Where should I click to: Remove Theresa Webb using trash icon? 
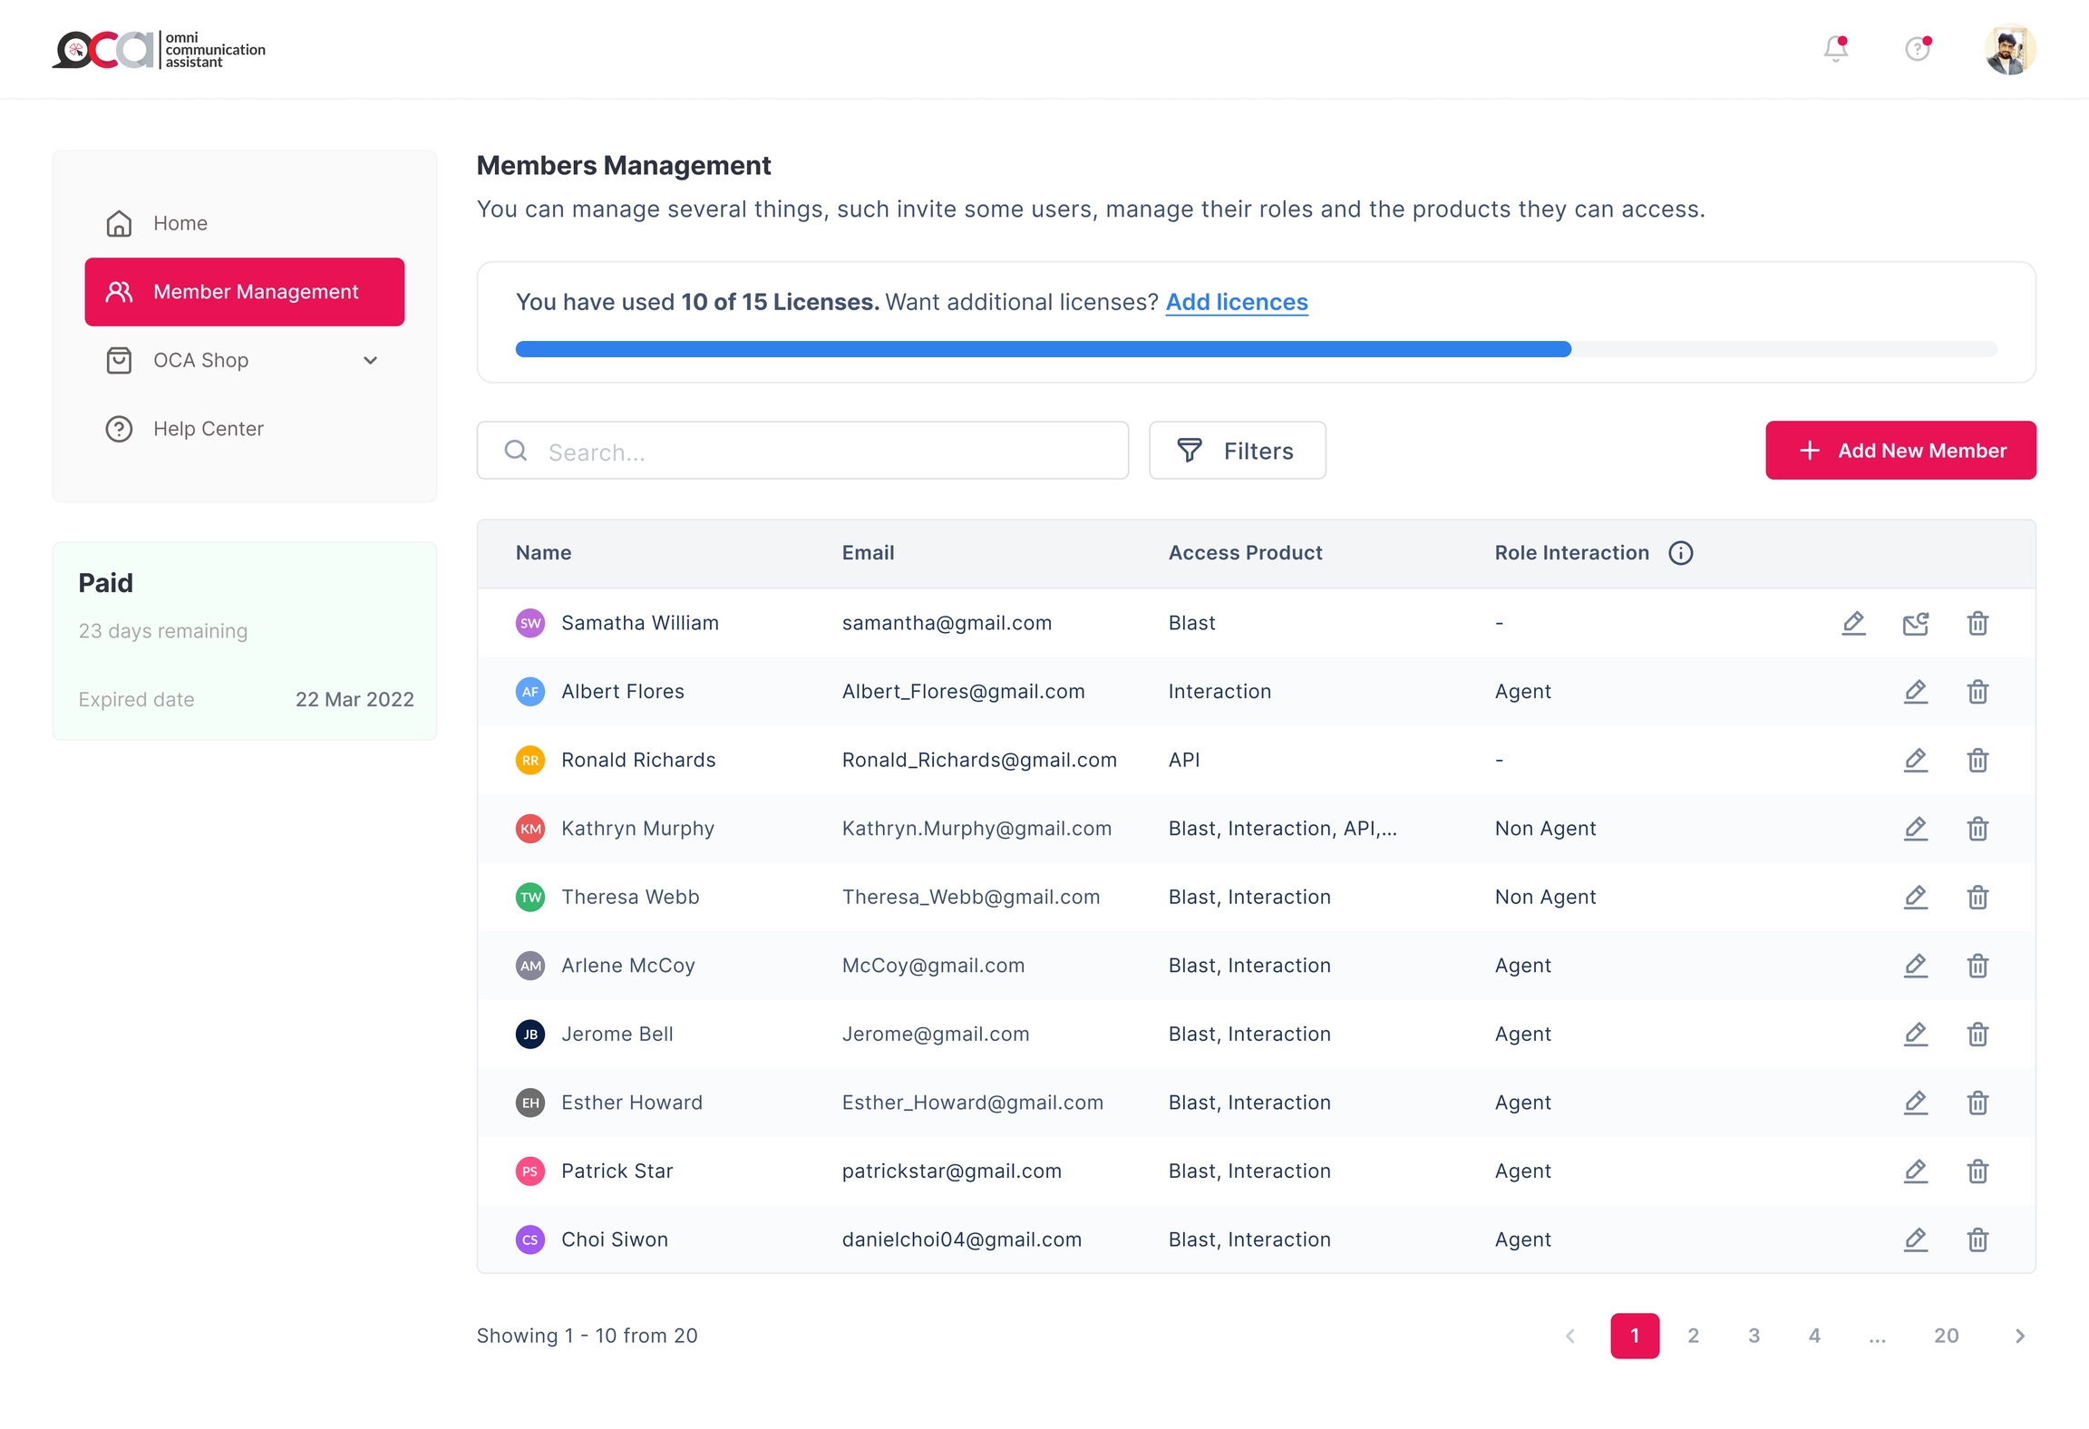1977,898
